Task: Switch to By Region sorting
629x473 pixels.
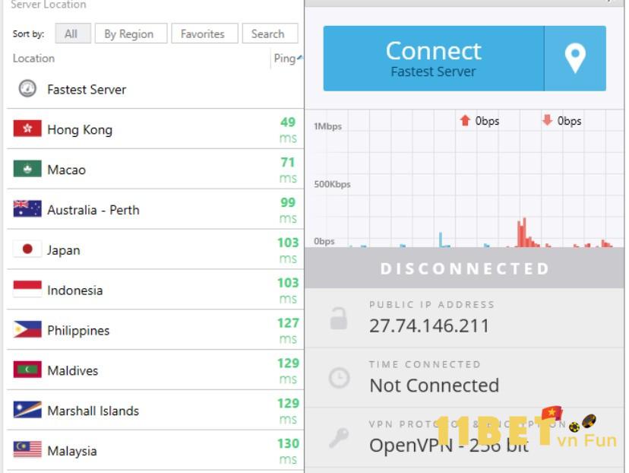Action: point(131,33)
